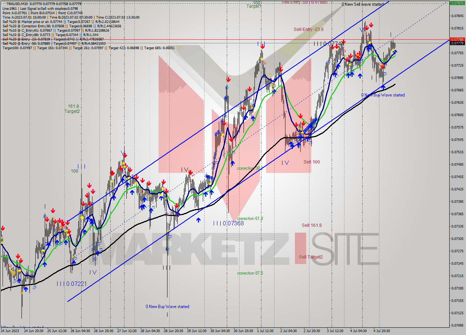
Task: Click the 0.07815 price axis value
Action: coord(457,28)
